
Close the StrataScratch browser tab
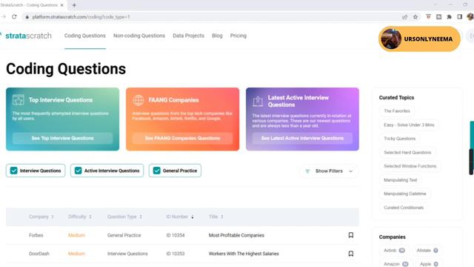[x=62, y=5]
